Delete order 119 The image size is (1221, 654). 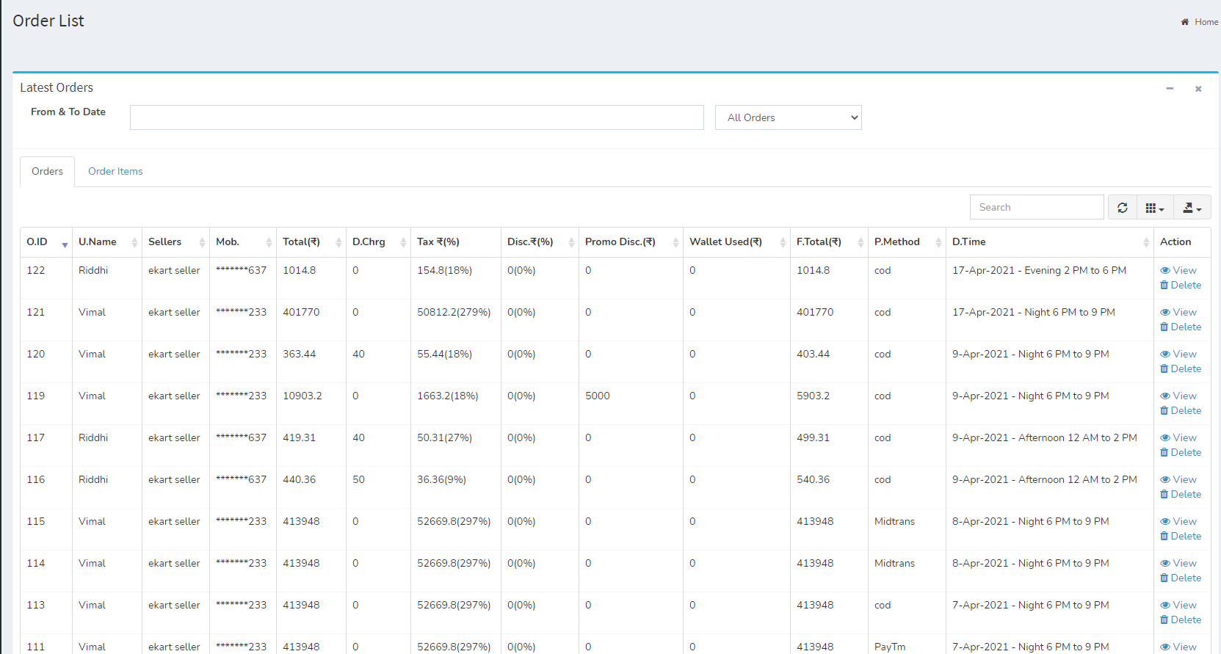pos(1181,410)
